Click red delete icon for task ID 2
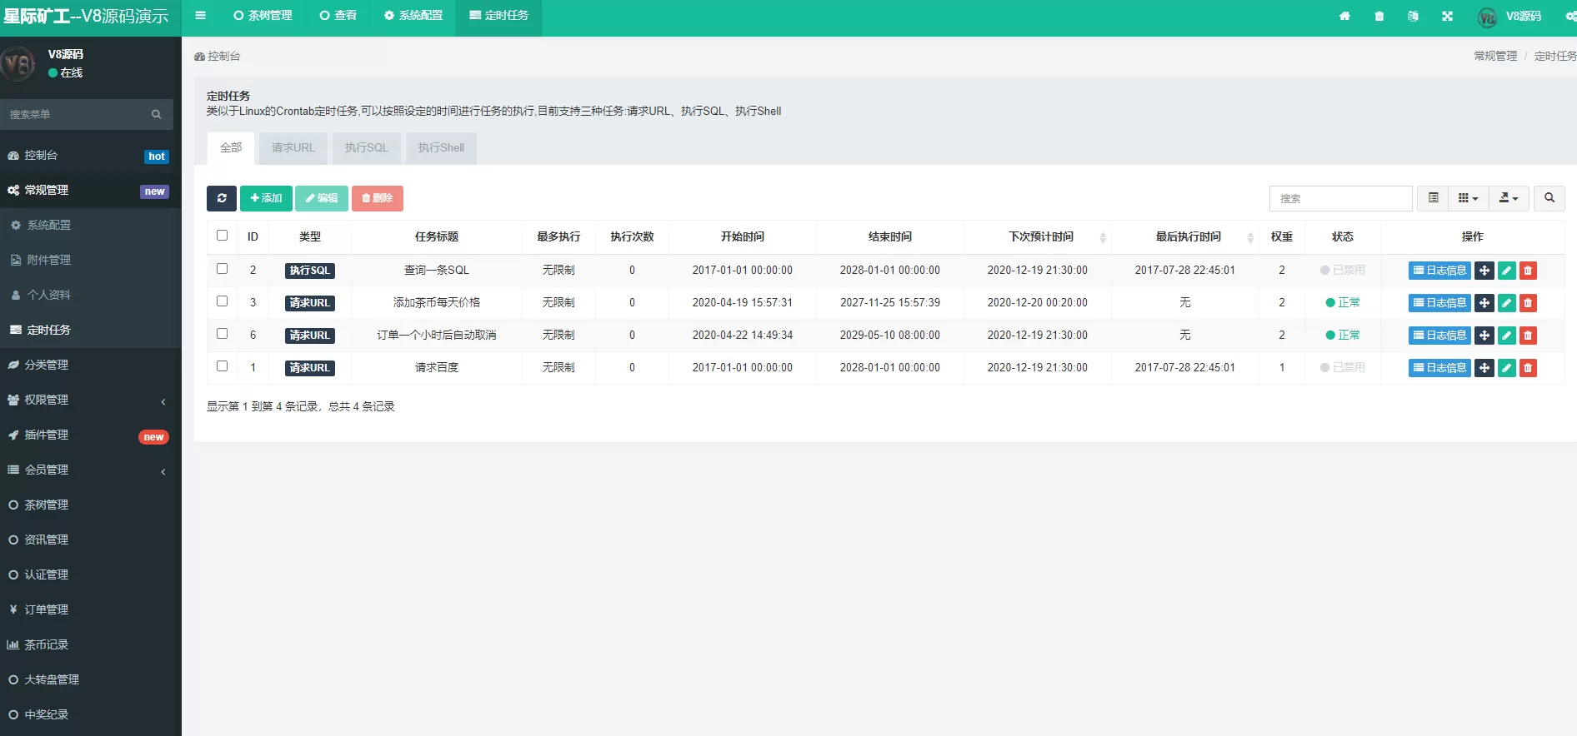The height and width of the screenshot is (736, 1577). [1528, 271]
